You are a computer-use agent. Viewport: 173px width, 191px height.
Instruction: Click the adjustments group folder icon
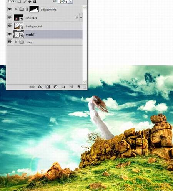pos(22,9)
